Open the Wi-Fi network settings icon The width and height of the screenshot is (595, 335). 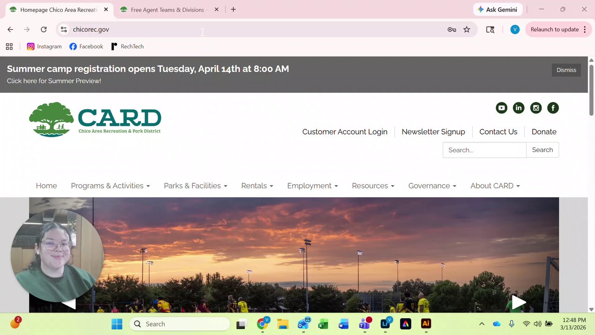pyautogui.click(x=526, y=324)
